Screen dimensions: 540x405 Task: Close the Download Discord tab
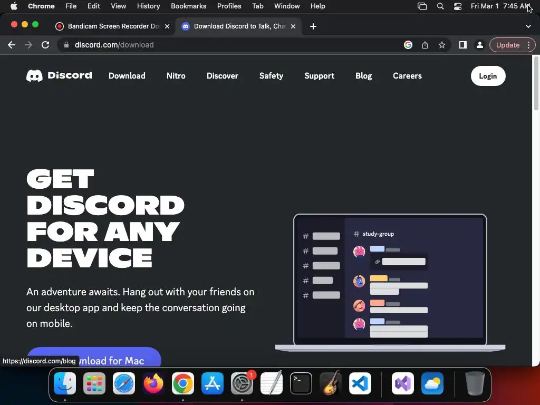pyautogui.click(x=293, y=26)
